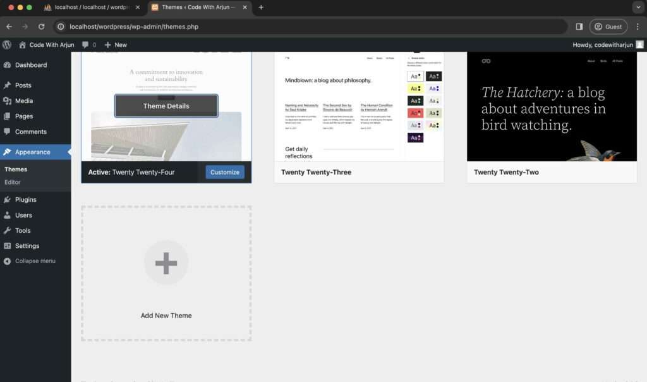Click the Guest profile button
Screen dimensions: 647x382
click(x=608, y=27)
